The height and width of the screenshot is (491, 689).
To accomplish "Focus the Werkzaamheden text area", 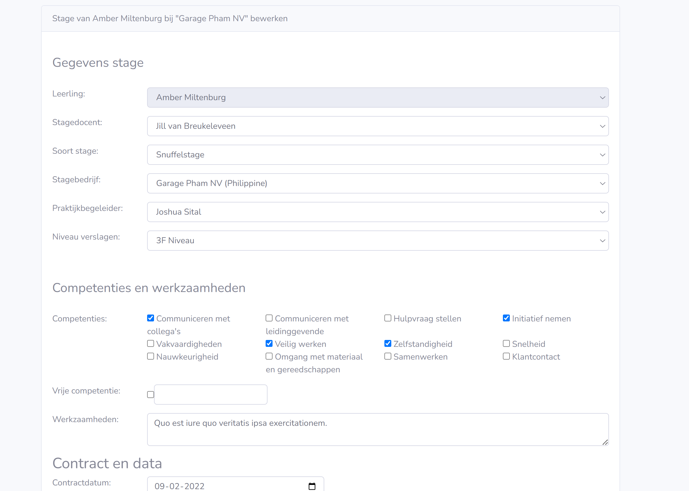I will (x=378, y=429).
